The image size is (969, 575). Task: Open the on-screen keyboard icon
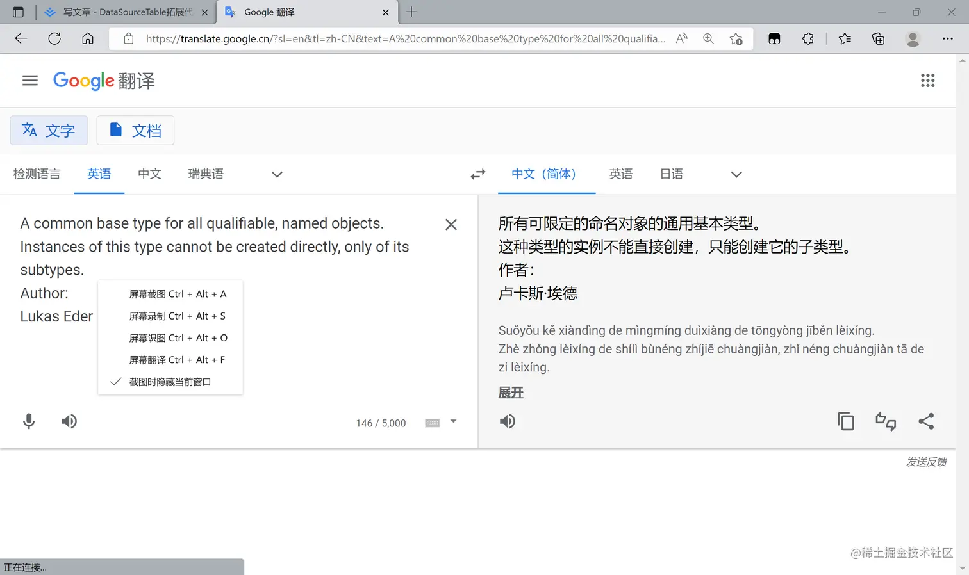[x=433, y=423]
